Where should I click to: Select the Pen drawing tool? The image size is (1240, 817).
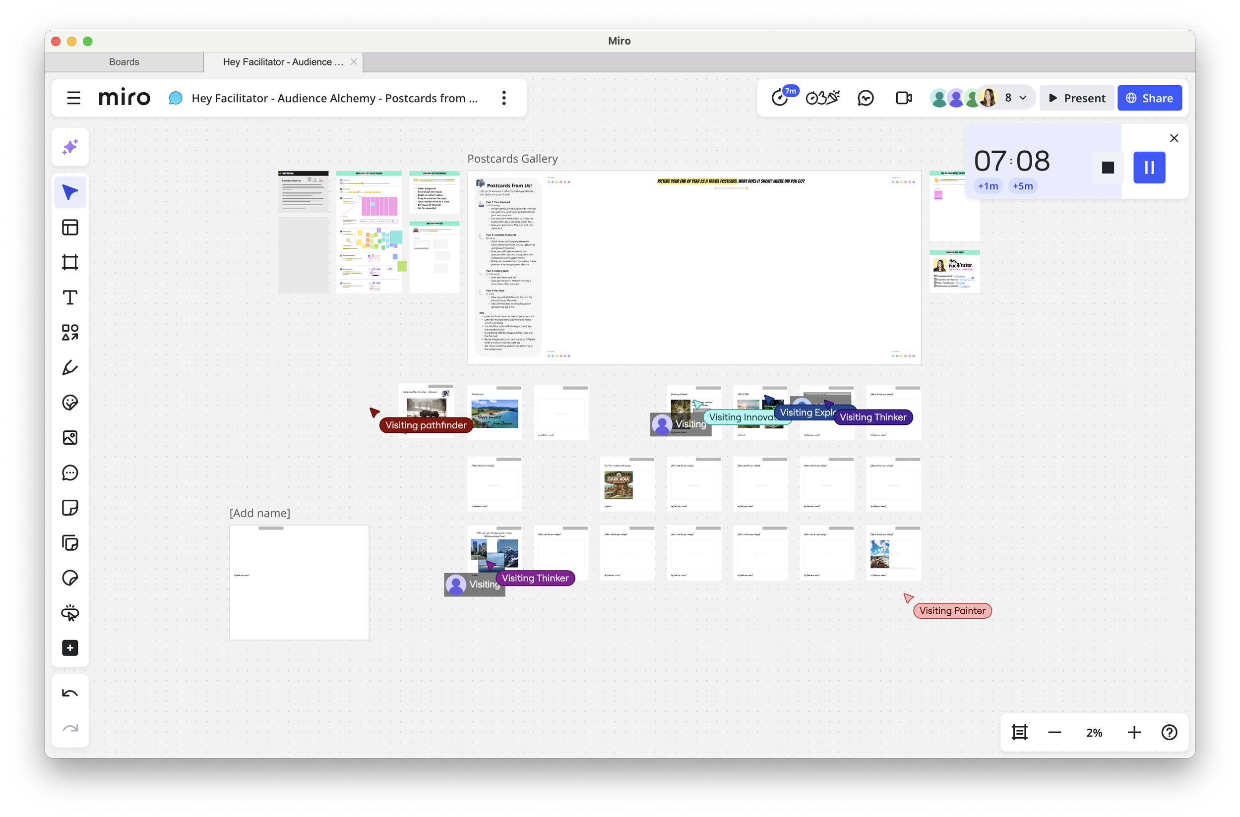pos(70,367)
